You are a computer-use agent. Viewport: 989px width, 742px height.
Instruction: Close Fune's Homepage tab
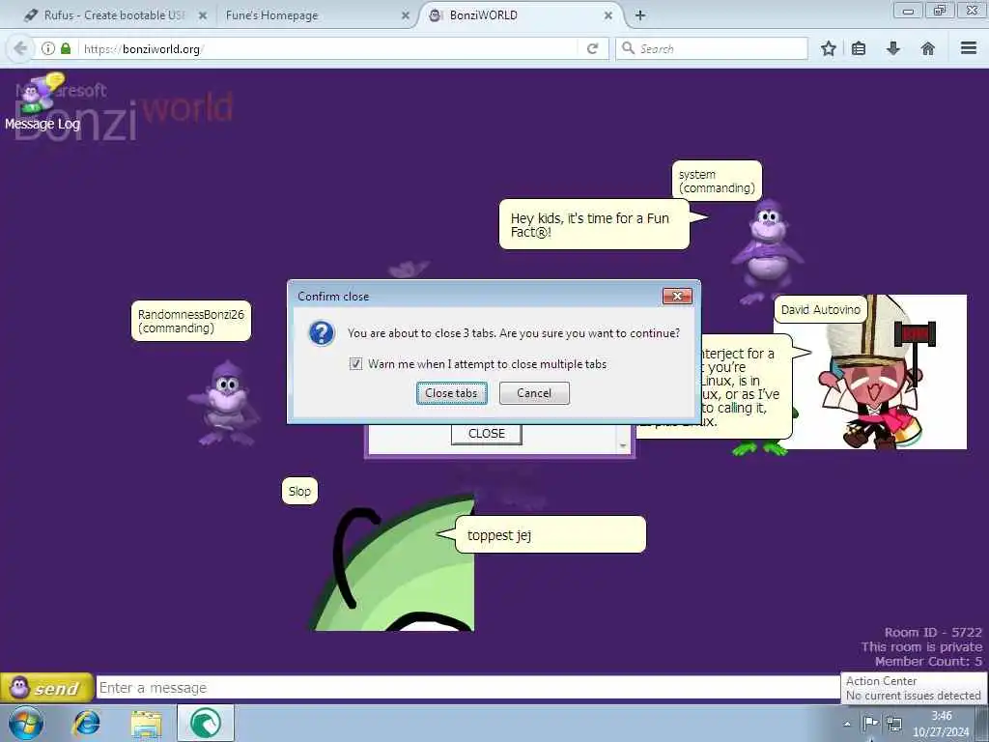[406, 15]
